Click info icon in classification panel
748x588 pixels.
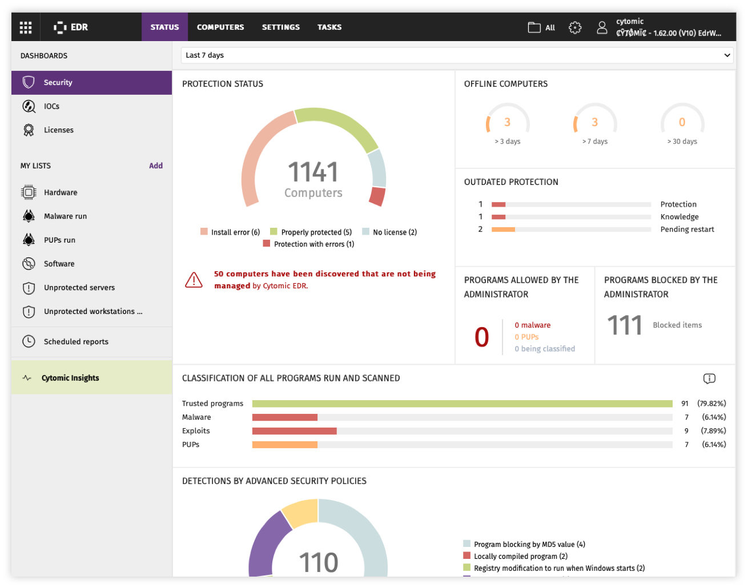pyautogui.click(x=709, y=378)
